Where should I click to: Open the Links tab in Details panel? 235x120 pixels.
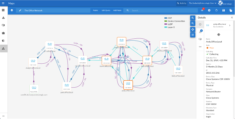(200, 47)
